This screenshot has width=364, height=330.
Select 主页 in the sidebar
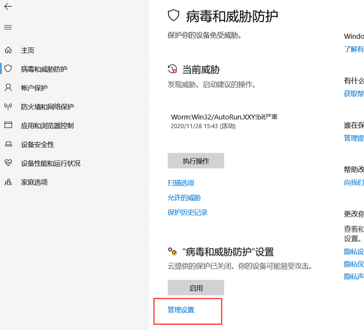(x=28, y=50)
